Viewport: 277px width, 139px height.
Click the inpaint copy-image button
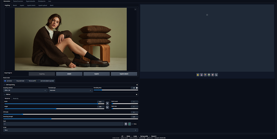tap(97, 74)
